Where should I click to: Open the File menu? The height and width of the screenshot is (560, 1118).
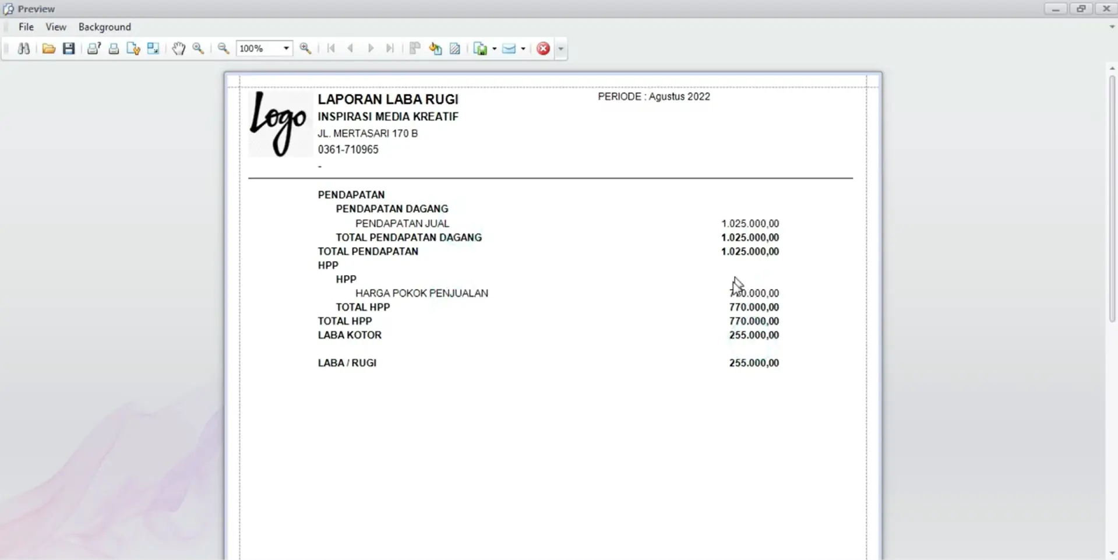[26, 27]
